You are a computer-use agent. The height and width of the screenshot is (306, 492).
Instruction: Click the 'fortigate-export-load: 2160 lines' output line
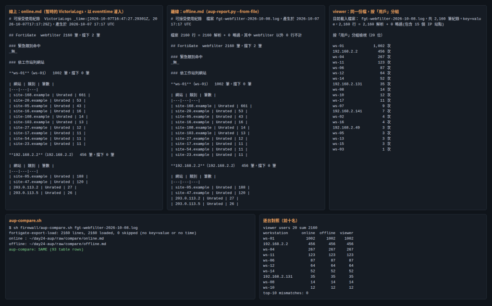103,233
